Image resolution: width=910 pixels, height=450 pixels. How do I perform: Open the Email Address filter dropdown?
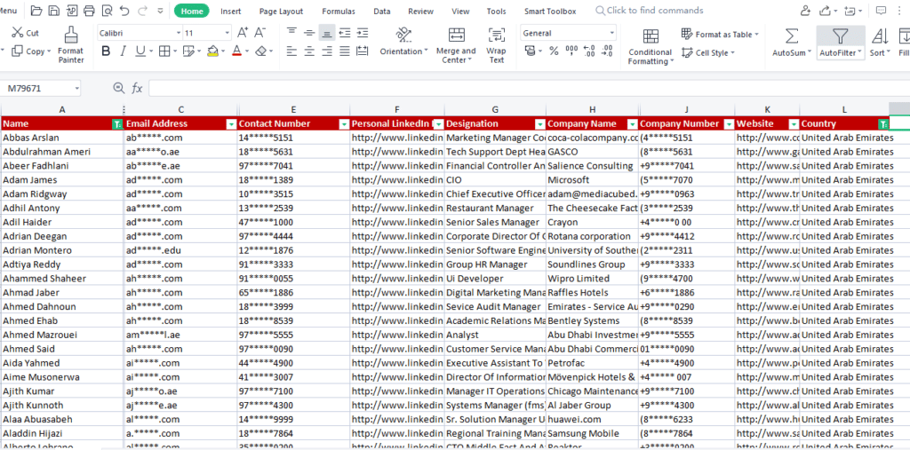click(232, 123)
